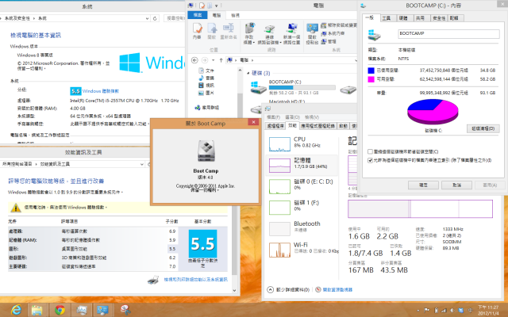Image resolution: width=508 pixels, height=317 pixels.
Task: Switch to View tab in Explorer ribbon
Action: click(235, 15)
